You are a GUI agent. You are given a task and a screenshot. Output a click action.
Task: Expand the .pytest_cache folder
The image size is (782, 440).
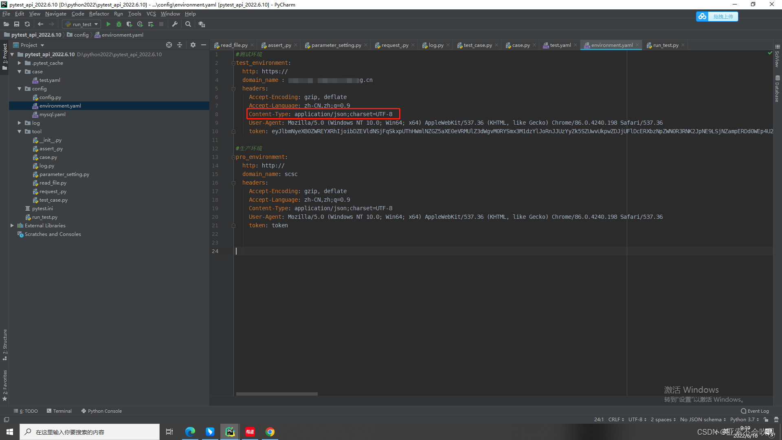pos(20,63)
